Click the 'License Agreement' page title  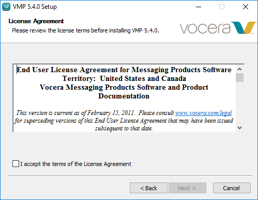click(36, 21)
